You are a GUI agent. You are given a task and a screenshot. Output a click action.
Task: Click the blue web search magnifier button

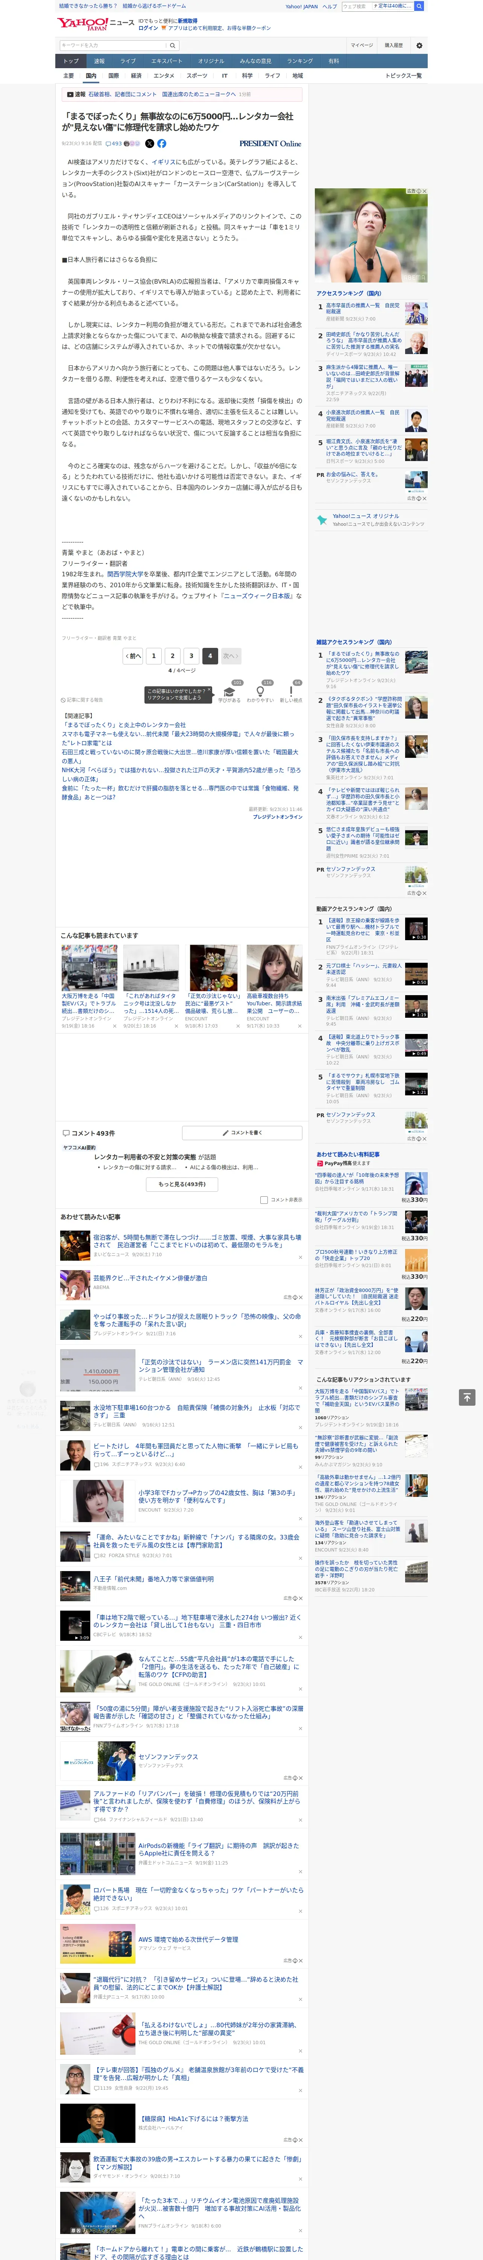click(419, 6)
